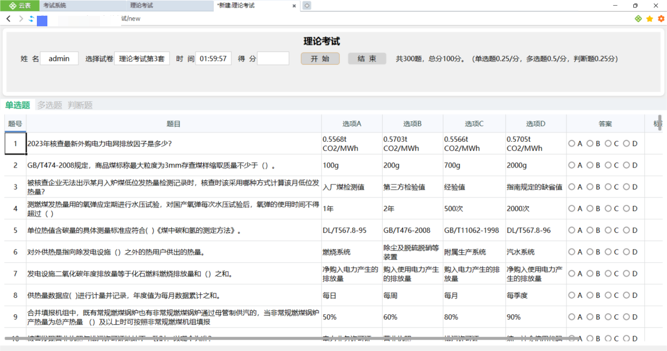Click the 选项C column header
Image resolution: width=667 pixels, height=351 pixels.
pos(474,124)
